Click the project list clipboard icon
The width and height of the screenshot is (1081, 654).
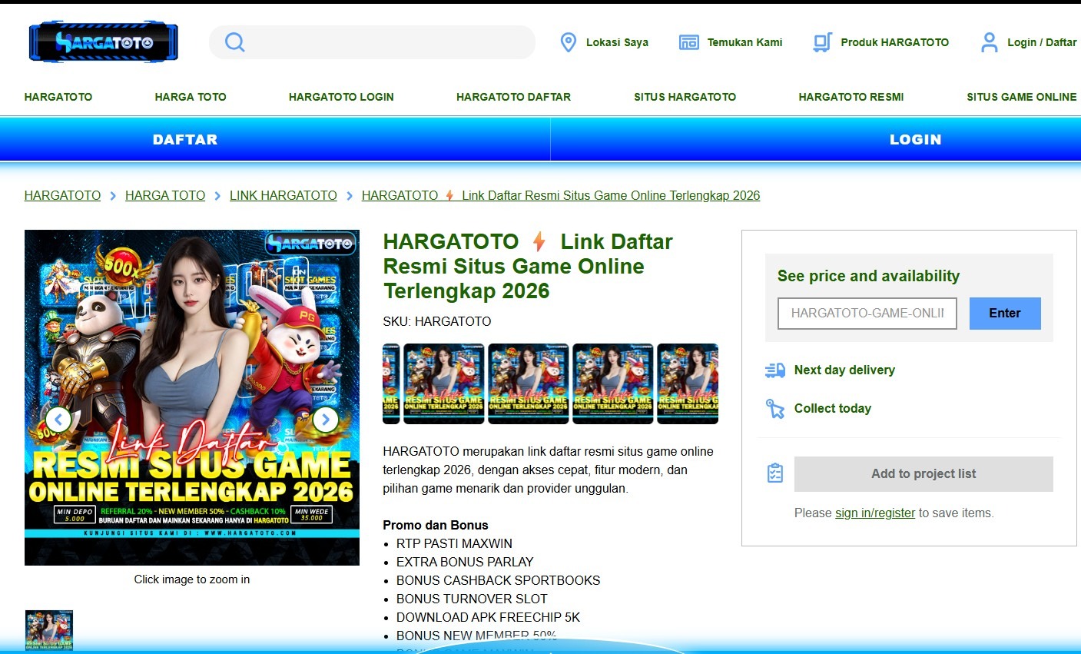tap(775, 473)
